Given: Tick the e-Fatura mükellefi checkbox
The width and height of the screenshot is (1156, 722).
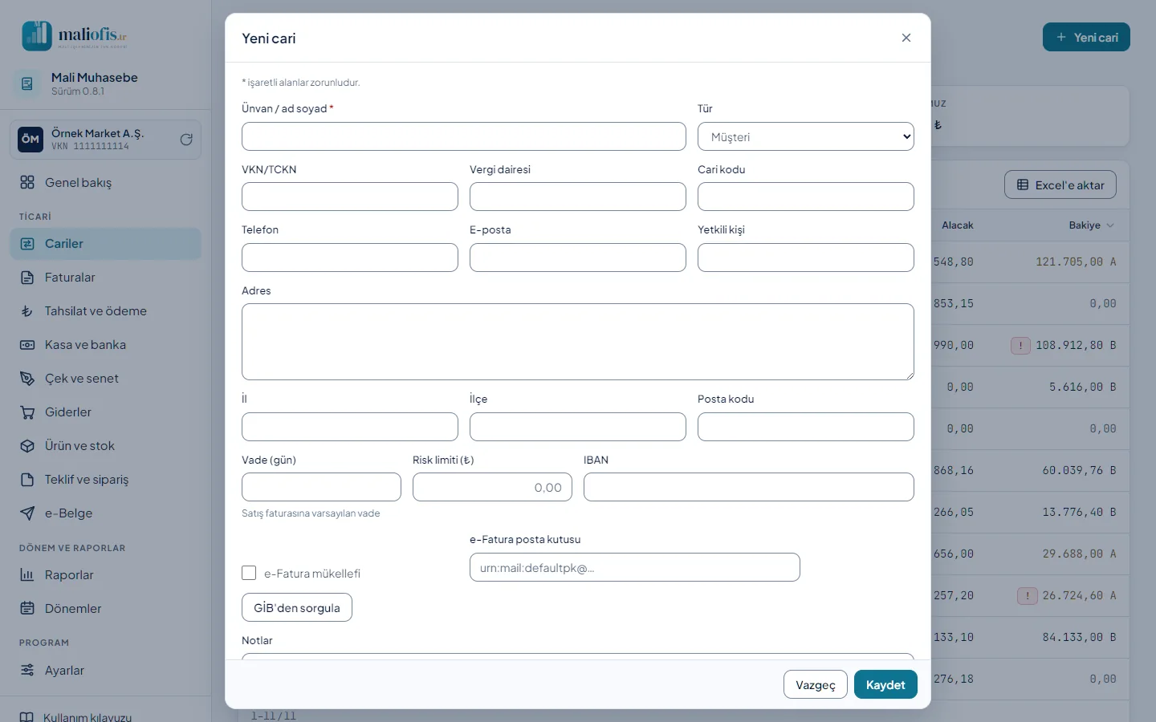Looking at the screenshot, I should pos(249,573).
